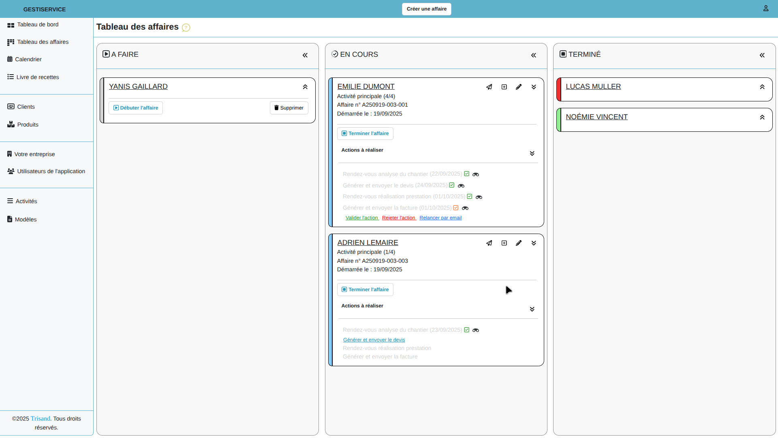Open the help question-mark icon beside the title
This screenshot has height=438, width=778.
point(186,28)
